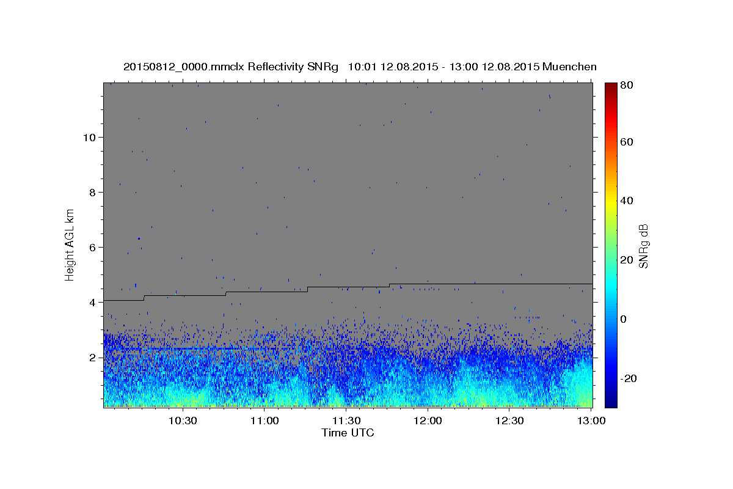Image resolution: width=733 pixels, height=489 pixels.
Task: Click the 10:30 time tick label
Action: coord(183,421)
